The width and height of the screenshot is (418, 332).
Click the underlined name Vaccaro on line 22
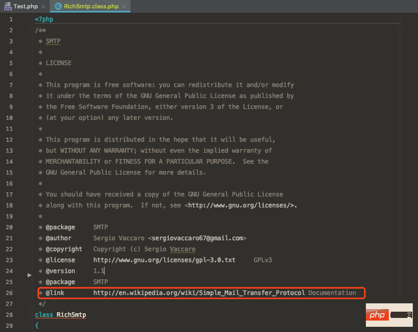[x=182, y=249]
